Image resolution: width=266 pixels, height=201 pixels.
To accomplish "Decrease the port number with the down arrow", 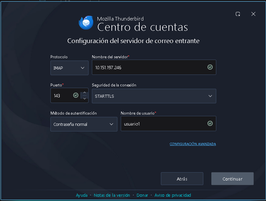I will click(x=85, y=98).
